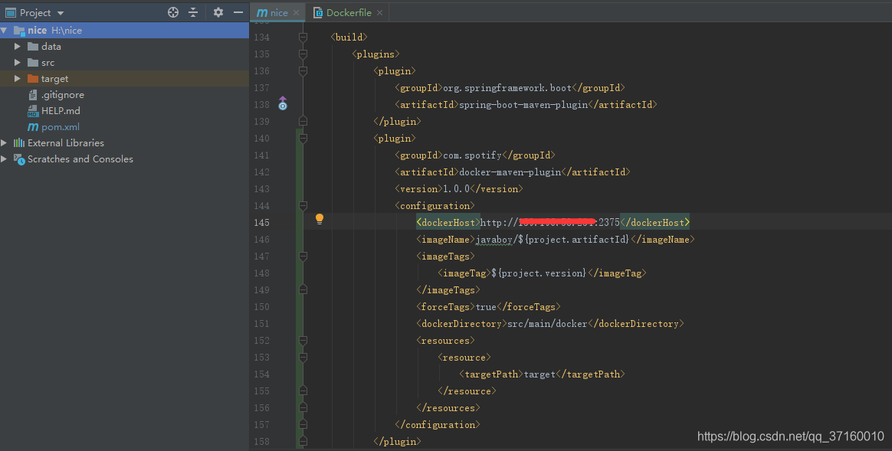Click targetPath target value

coord(539,374)
